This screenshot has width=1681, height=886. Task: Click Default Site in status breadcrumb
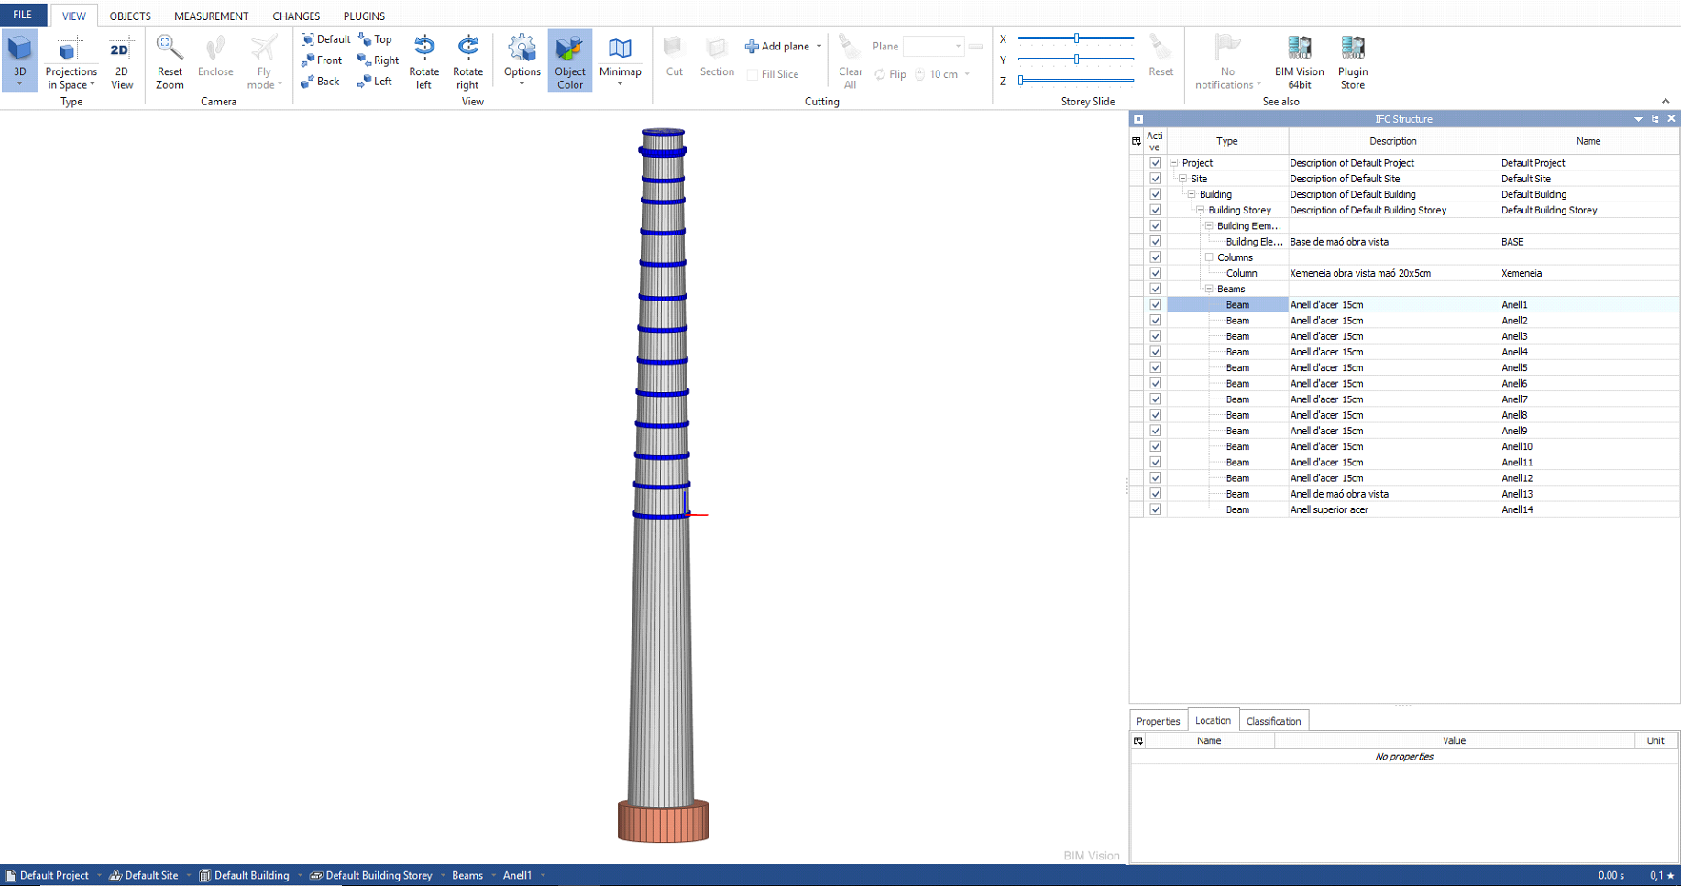pyautogui.click(x=144, y=875)
